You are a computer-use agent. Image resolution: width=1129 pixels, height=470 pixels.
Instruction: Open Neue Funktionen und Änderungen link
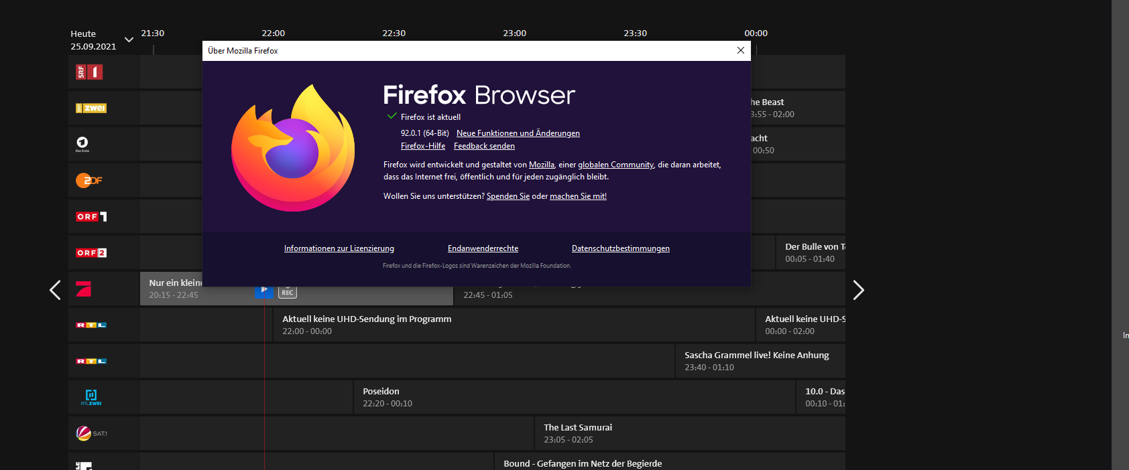(518, 133)
